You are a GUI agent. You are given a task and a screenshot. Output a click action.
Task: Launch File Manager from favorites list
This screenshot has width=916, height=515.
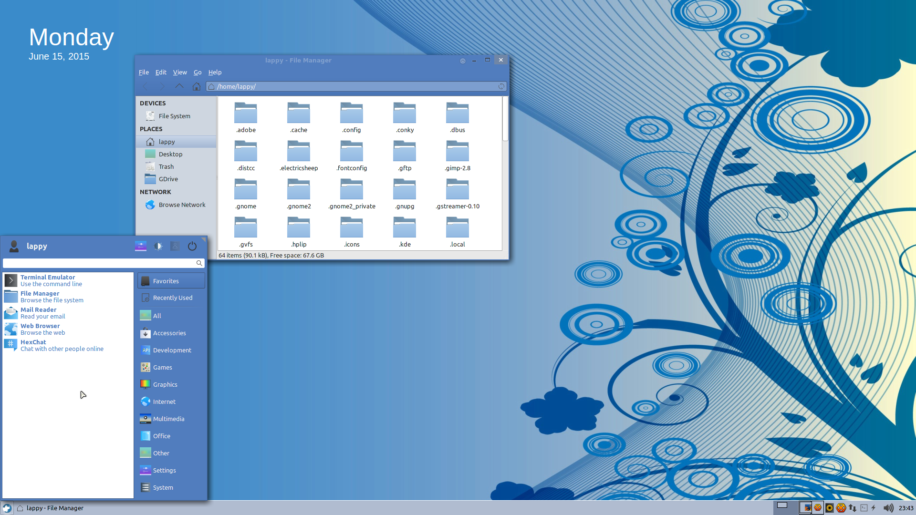pyautogui.click(x=68, y=297)
